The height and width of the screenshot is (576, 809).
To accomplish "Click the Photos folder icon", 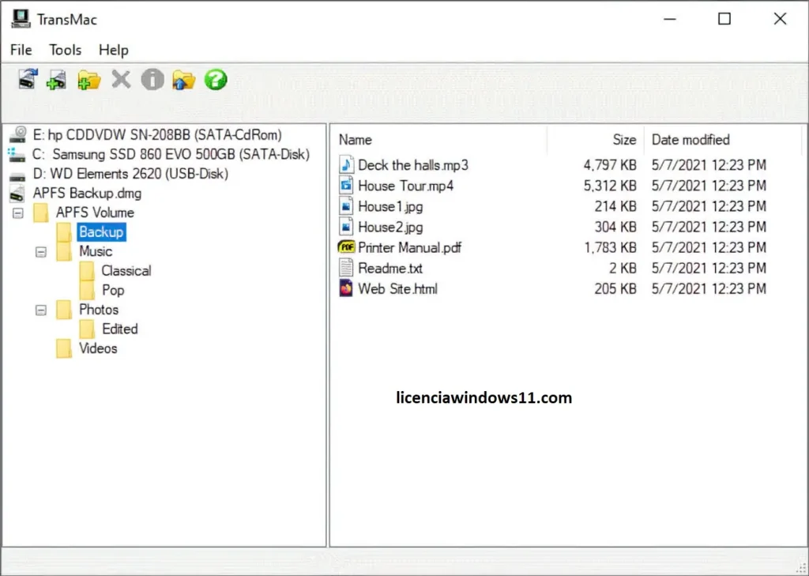I will 64,310.
